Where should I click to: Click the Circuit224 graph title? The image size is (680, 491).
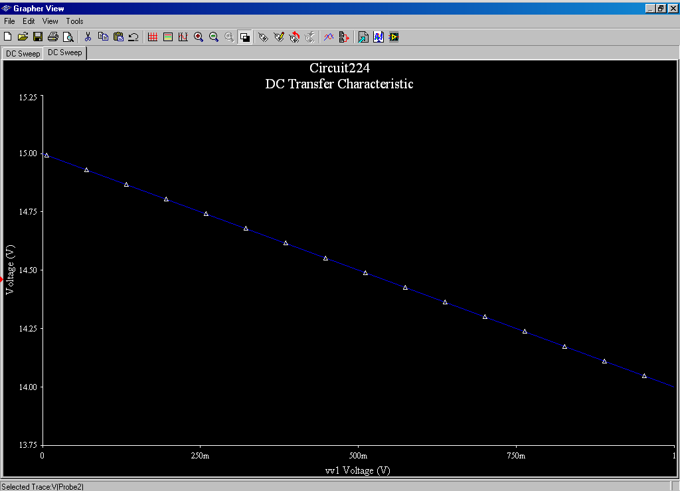(x=339, y=68)
